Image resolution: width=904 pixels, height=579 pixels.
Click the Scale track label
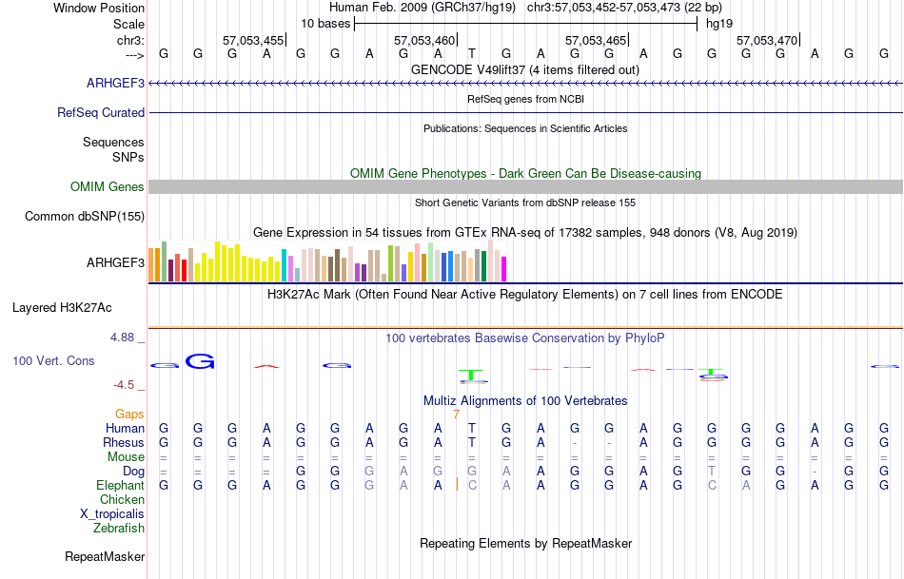[128, 24]
